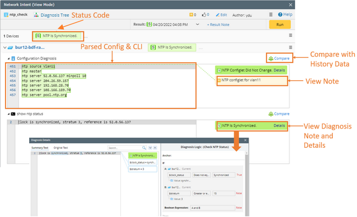The width and height of the screenshot is (357, 217).
Task: Close the Diagnosis Details dialog
Action: pos(246,140)
